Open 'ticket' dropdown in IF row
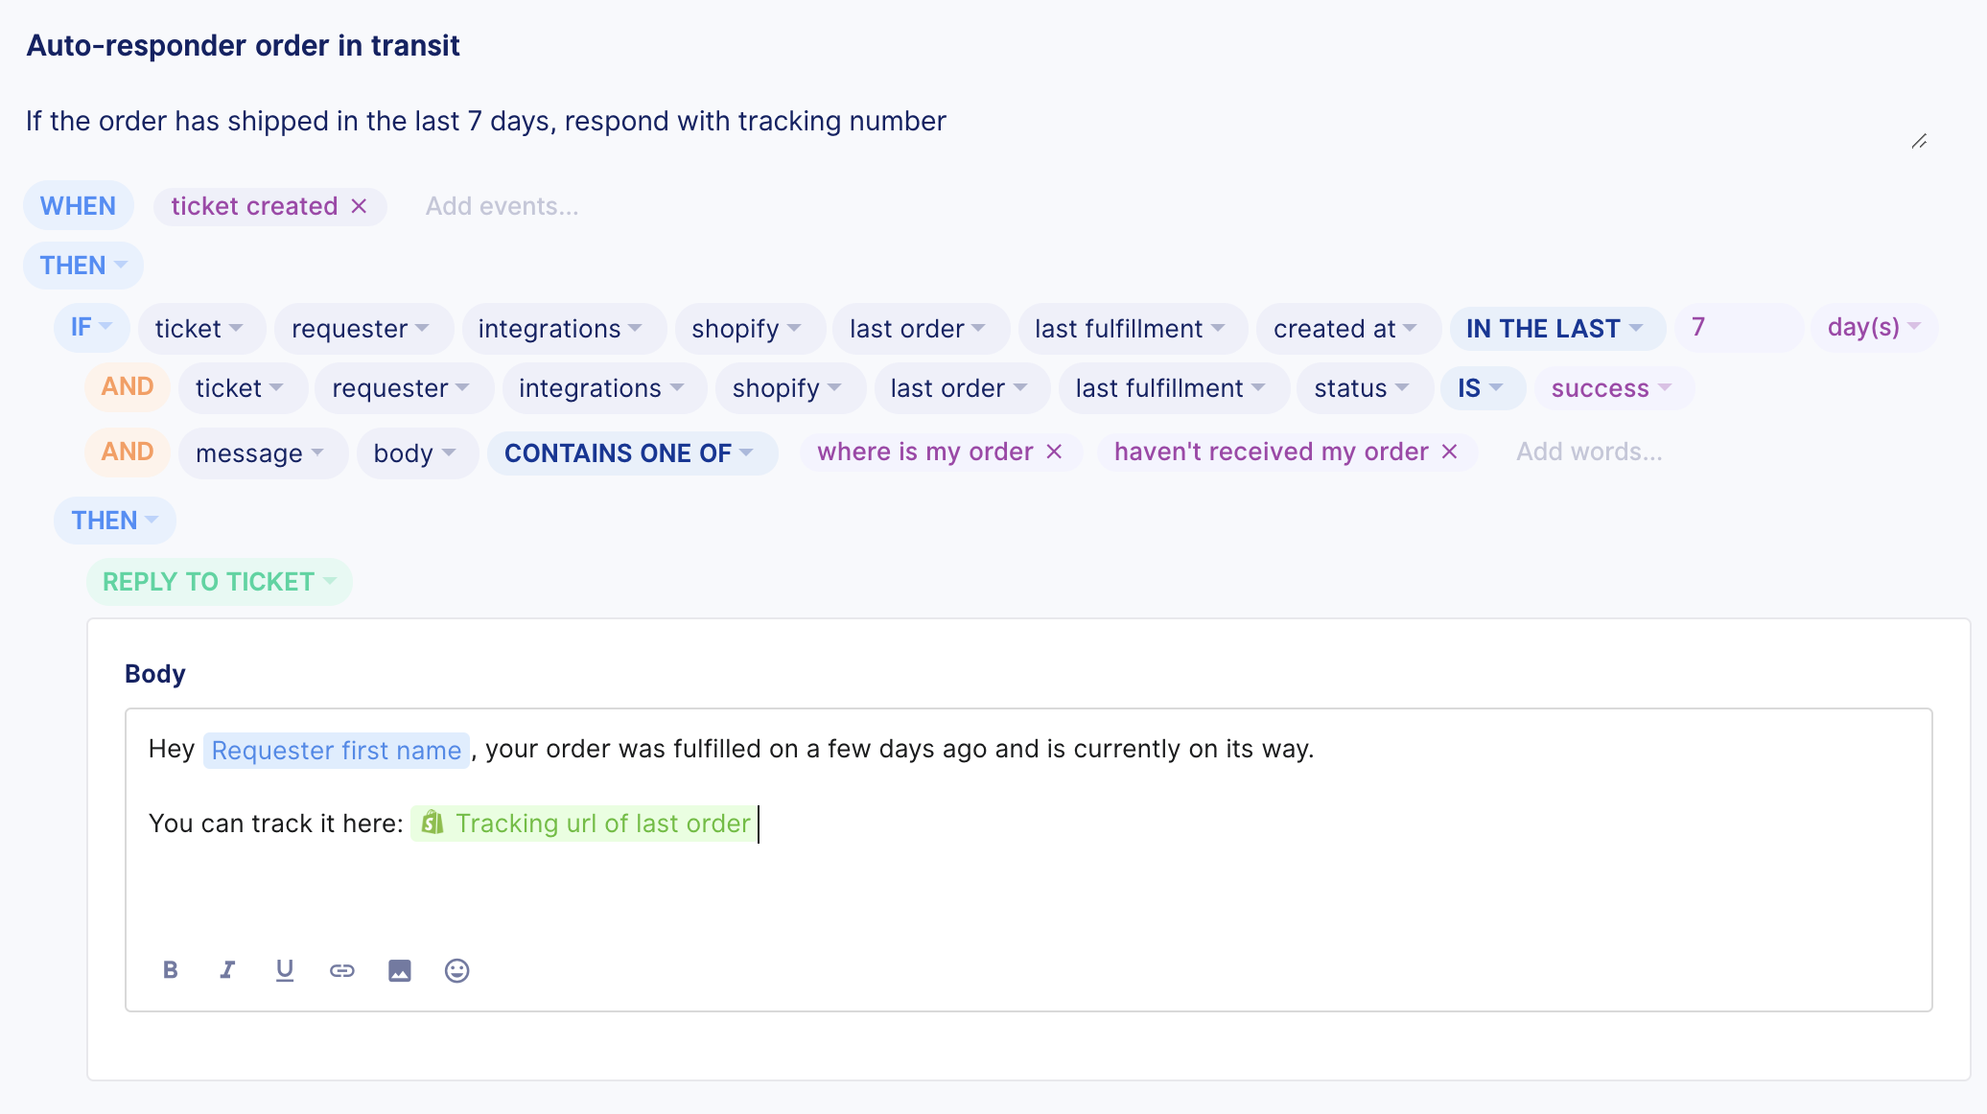This screenshot has height=1114, width=1987. [200, 328]
